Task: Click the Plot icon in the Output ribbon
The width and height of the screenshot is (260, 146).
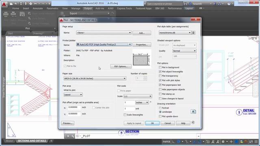Action: [6, 15]
